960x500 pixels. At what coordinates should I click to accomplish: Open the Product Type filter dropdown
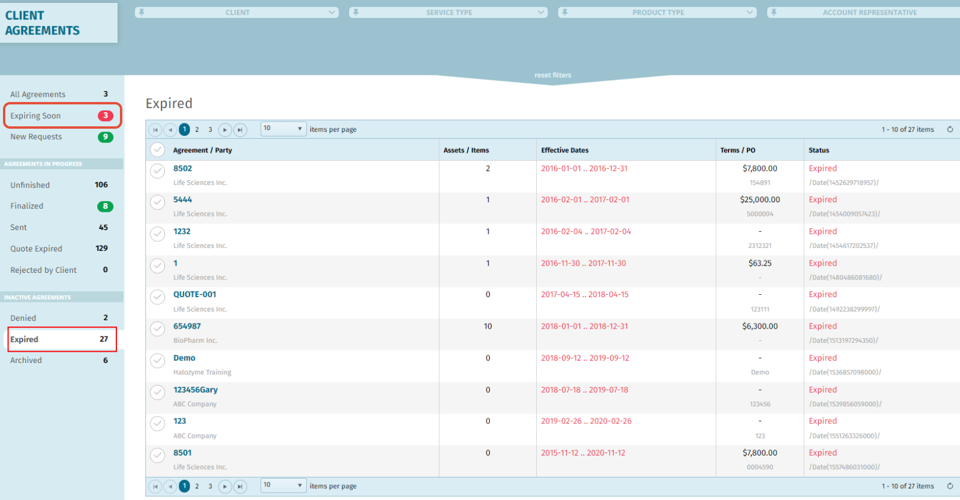pyautogui.click(x=658, y=12)
